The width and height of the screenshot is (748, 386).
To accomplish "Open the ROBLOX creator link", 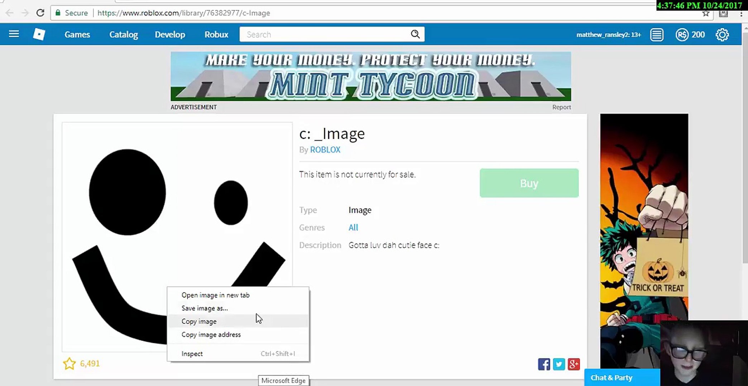I will pyautogui.click(x=325, y=150).
